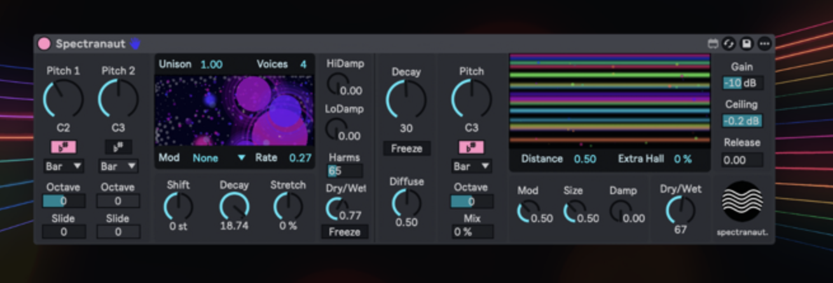Click the Distance value 0.50
833x283 pixels.
tap(585, 159)
